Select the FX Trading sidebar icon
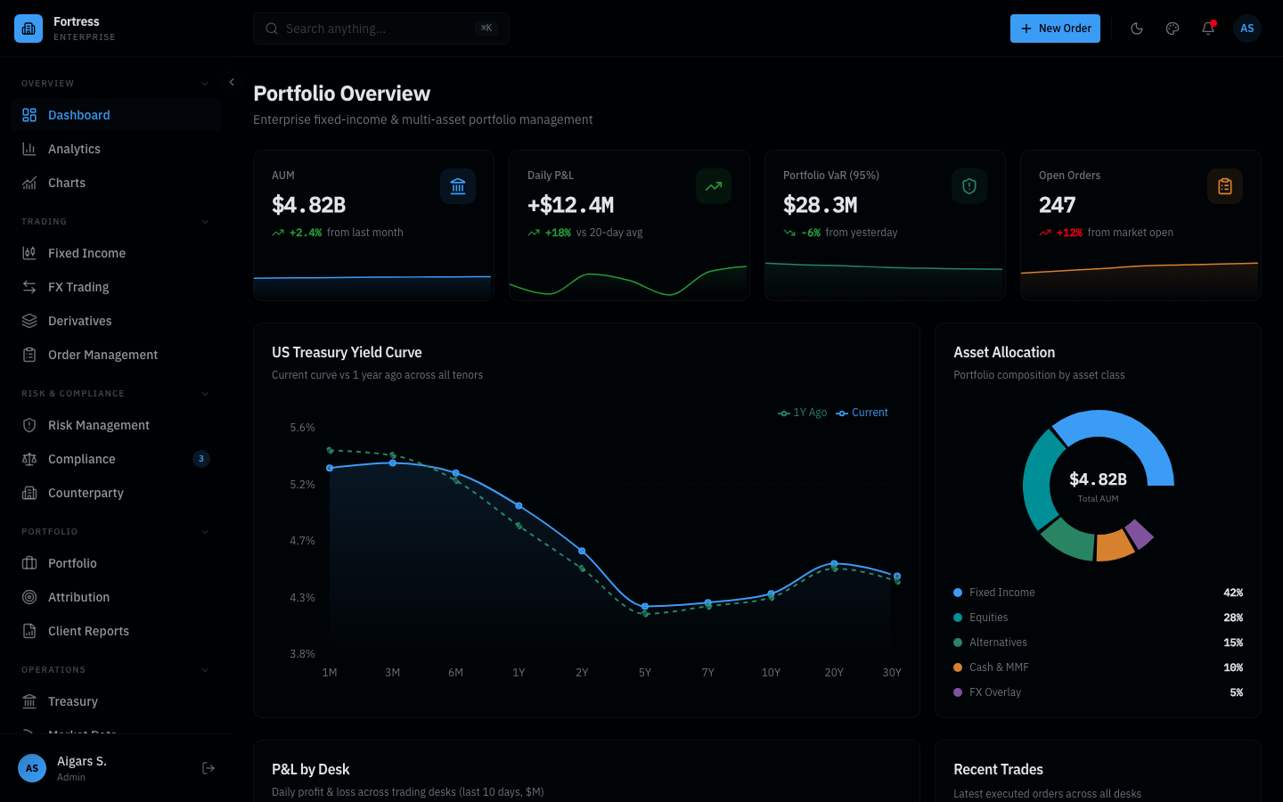This screenshot has width=1283, height=802. tap(29, 287)
